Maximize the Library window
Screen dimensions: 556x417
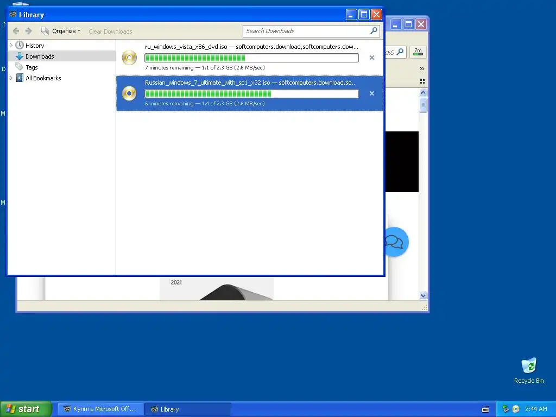[364, 15]
